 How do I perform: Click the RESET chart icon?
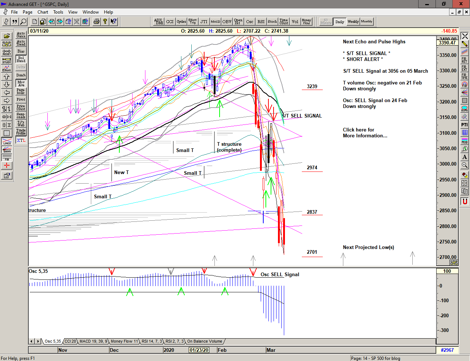7,52
